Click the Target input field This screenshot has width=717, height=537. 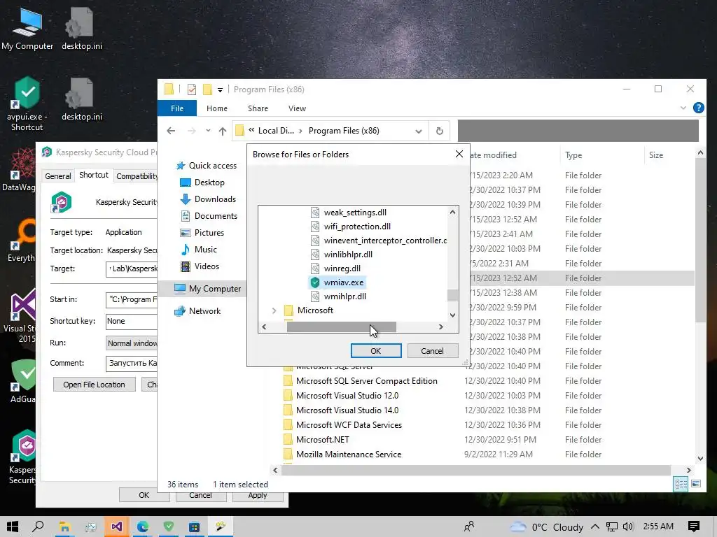click(x=132, y=269)
